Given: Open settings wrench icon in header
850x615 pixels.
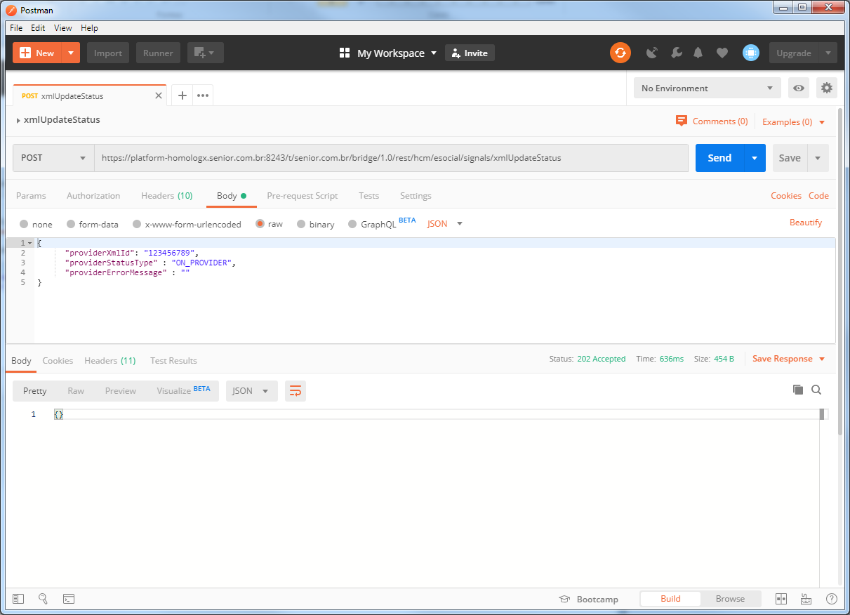Looking at the screenshot, I should (x=676, y=53).
